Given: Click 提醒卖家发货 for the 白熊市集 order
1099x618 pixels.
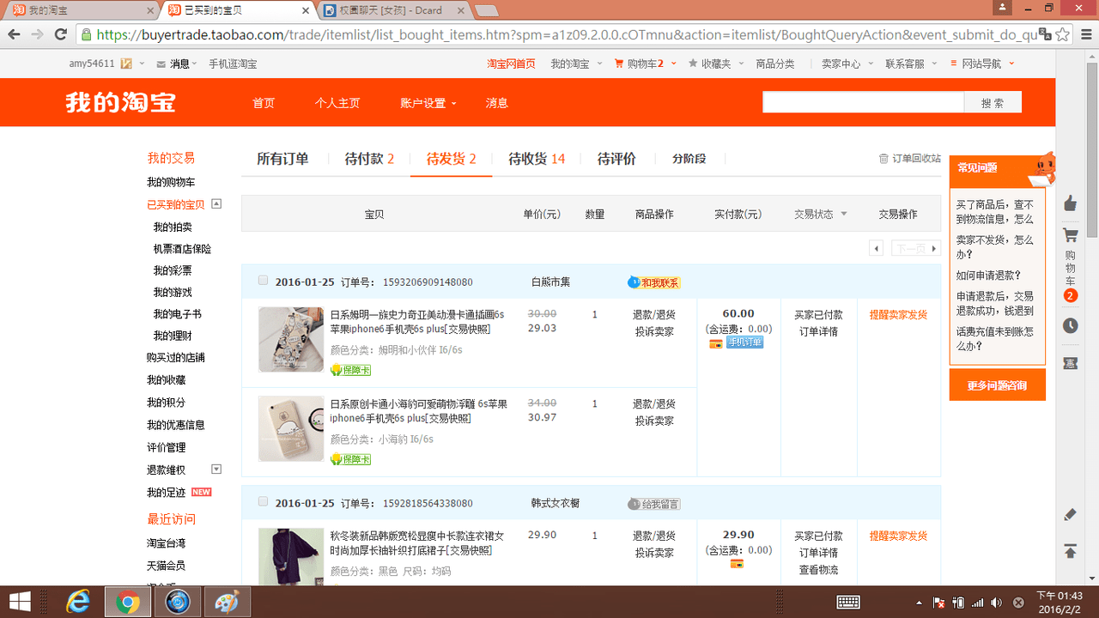Looking at the screenshot, I should pyautogui.click(x=898, y=315).
